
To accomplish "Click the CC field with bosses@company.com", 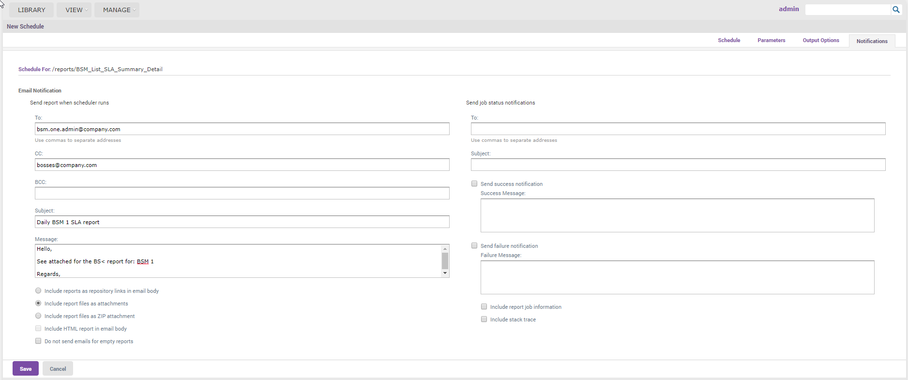I will pos(242,165).
